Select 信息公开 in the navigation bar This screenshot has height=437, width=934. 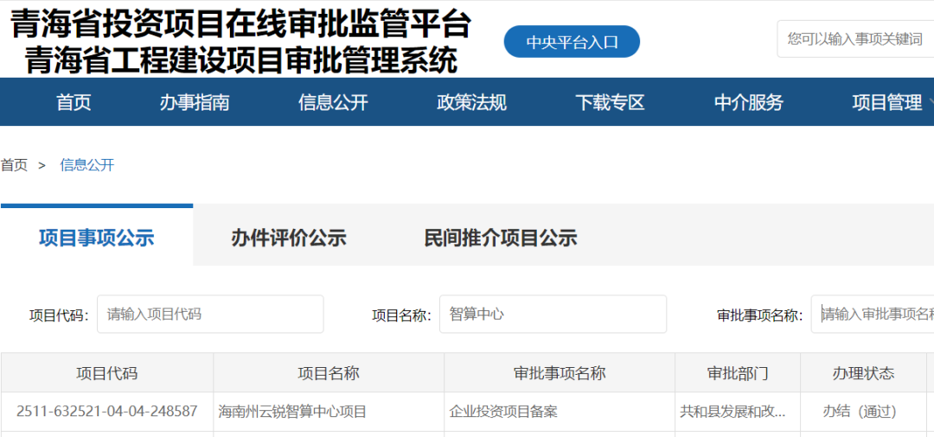pyautogui.click(x=333, y=103)
